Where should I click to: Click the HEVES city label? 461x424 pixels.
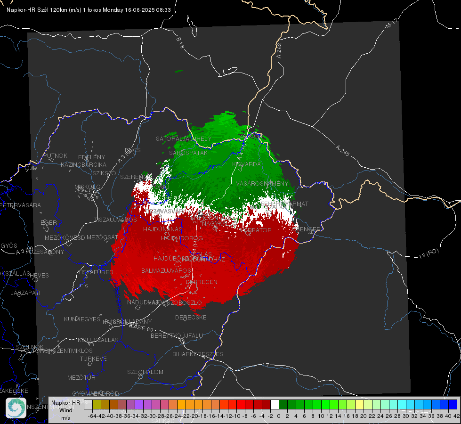click(x=40, y=276)
